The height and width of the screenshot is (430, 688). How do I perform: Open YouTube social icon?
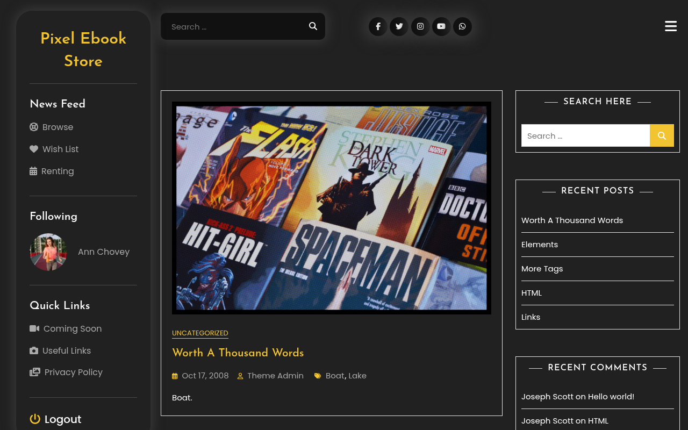click(441, 26)
